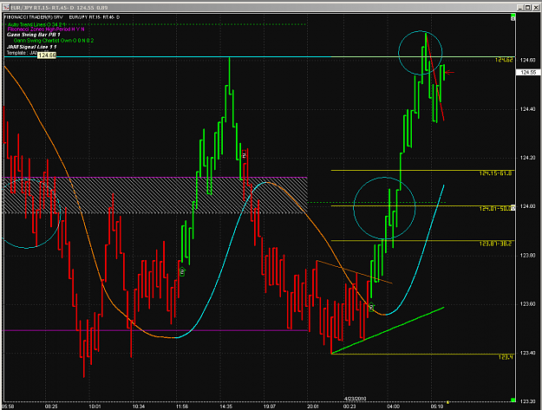Viewport: 542px width, 410px height.
Task: Select the Fibonacci Zones High Period label
Action: pos(46,29)
